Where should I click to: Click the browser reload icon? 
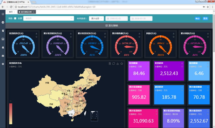pyautogui.click(x=11, y=7)
